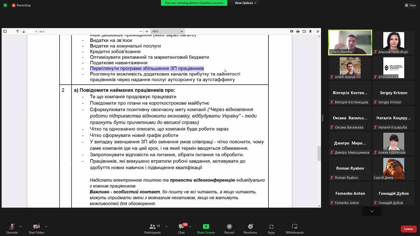Unmute the microphone

point(12,228)
